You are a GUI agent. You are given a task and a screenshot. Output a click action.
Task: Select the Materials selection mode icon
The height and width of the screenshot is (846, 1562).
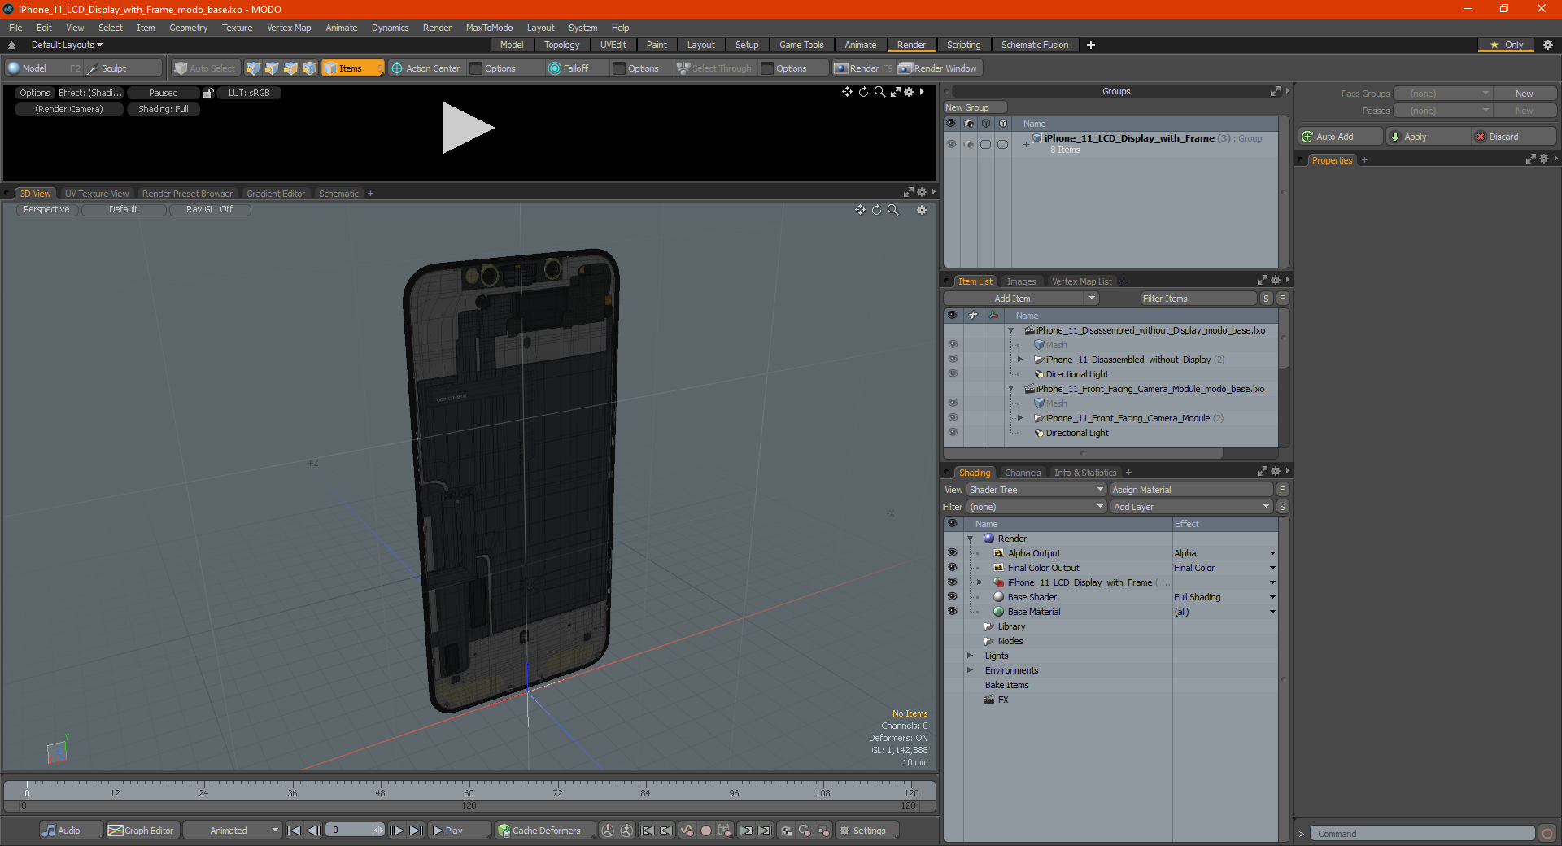pyautogui.click(x=309, y=68)
